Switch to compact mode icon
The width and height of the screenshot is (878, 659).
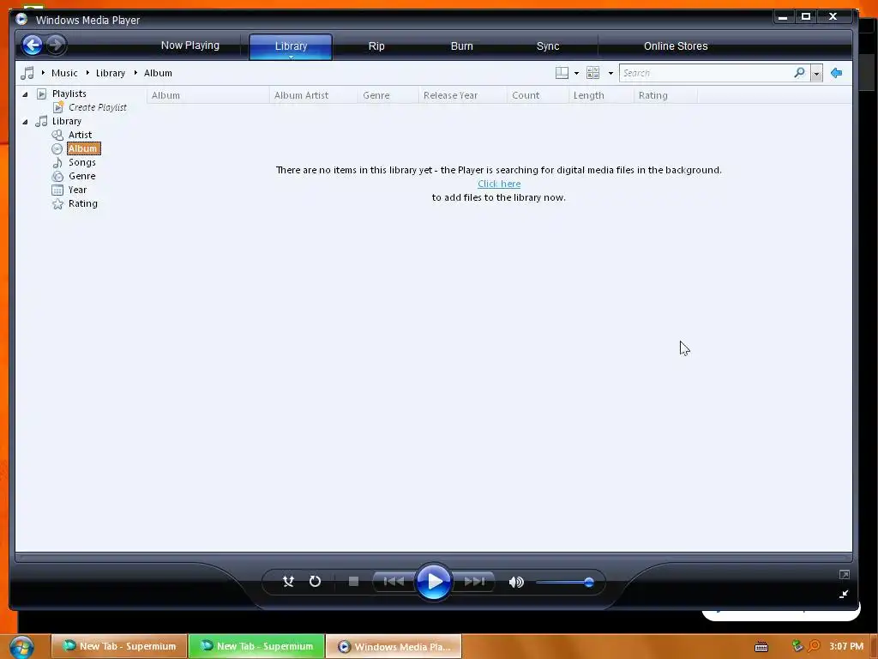pos(844,594)
